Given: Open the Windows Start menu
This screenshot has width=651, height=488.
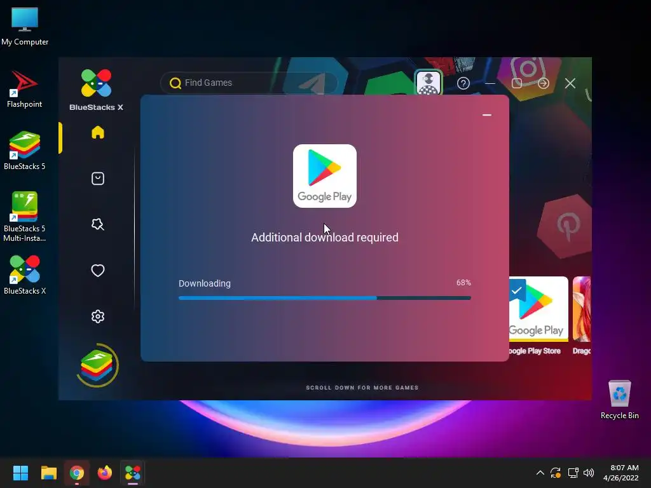Looking at the screenshot, I should click(x=20, y=473).
